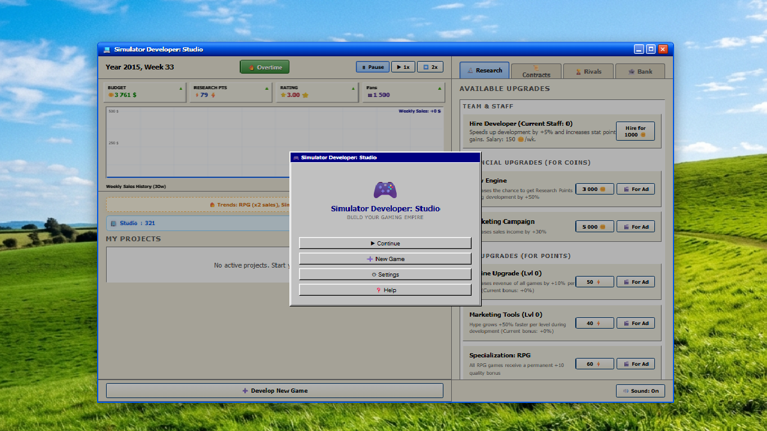Click the Weekly Sales: +0 $ label
767x431 pixels.
pos(419,111)
